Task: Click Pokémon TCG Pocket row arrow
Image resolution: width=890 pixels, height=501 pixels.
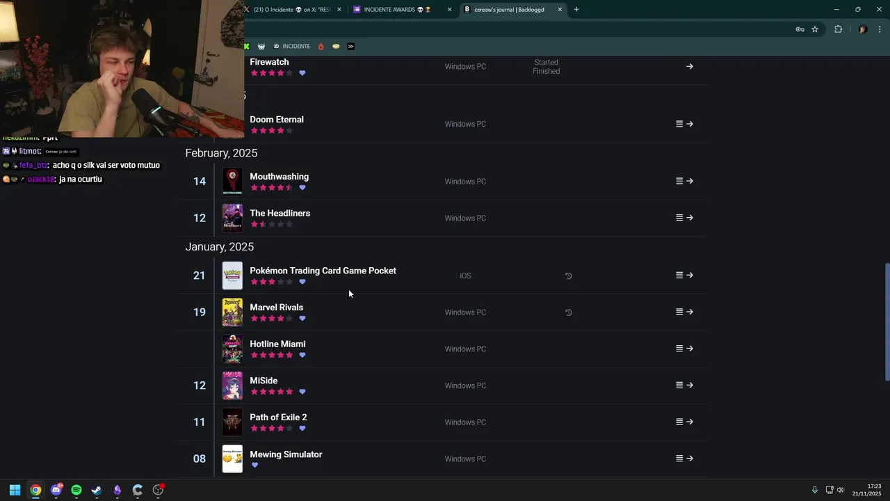Action: click(x=690, y=276)
